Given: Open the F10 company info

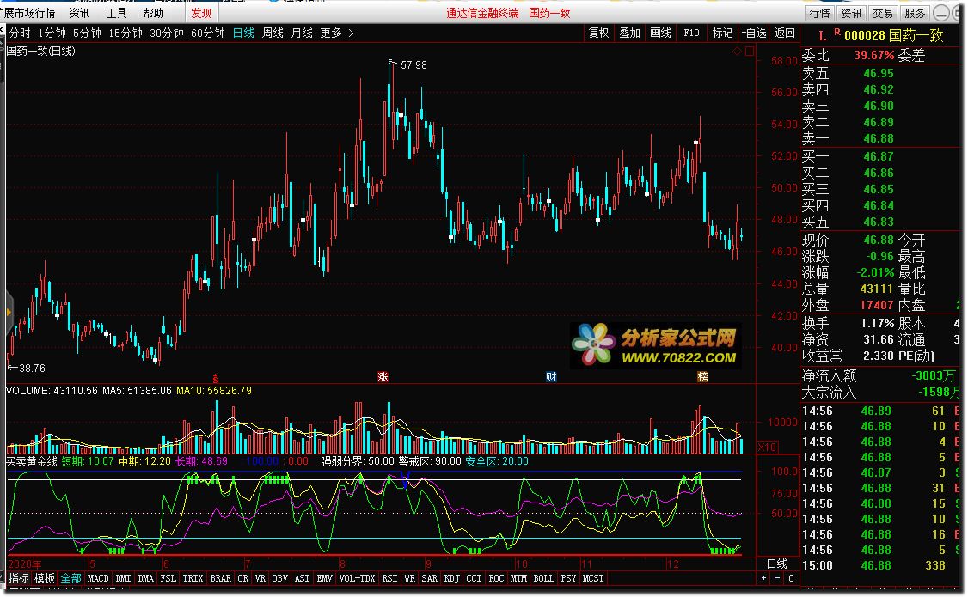Looking at the screenshot, I should (691, 34).
